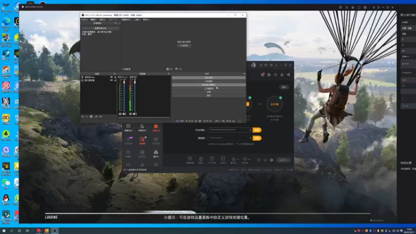
Task: Select the orange screen icon with the badge in the grid
Action: pos(142,139)
